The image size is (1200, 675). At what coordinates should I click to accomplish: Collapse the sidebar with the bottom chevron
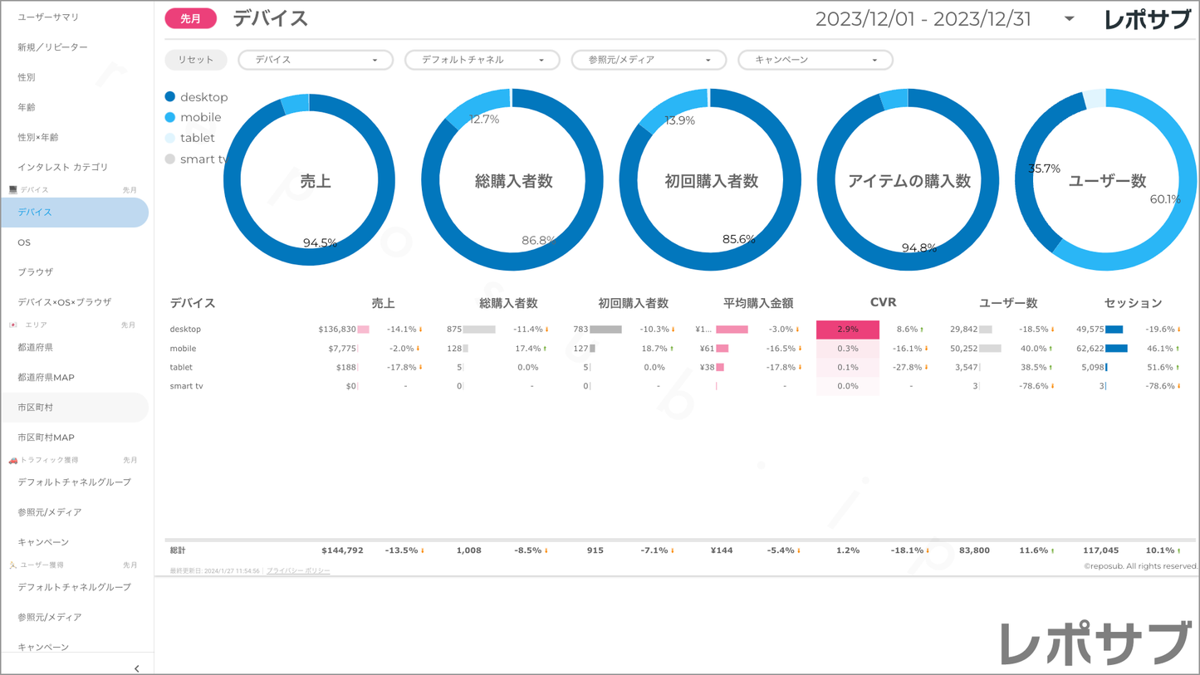(x=137, y=668)
